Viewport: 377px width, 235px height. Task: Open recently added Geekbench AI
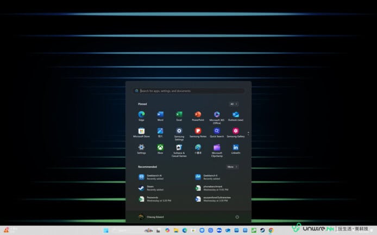[x=152, y=177]
